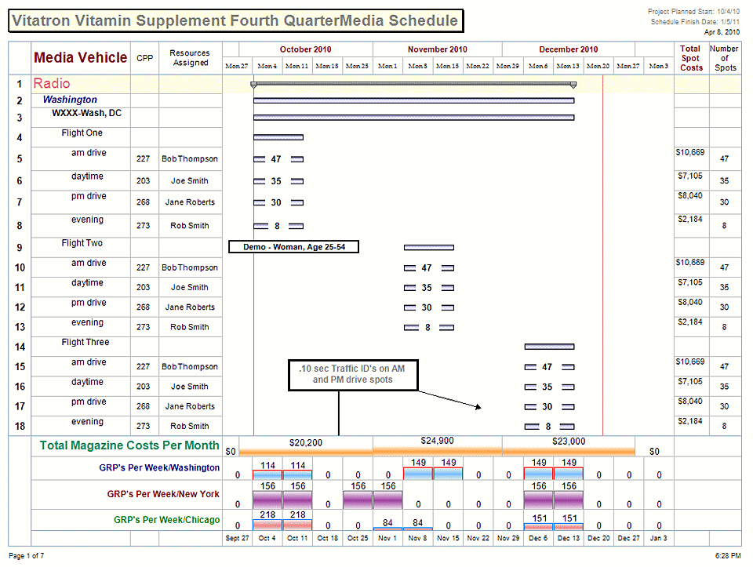Click the GRP's Per Week/New York label
753x567 pixels.
pyautogui.click(x=163, y=495)
